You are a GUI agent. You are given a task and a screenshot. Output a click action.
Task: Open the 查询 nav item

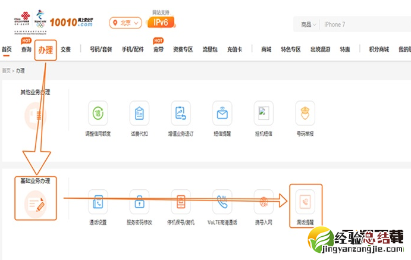tap(26, 49)
